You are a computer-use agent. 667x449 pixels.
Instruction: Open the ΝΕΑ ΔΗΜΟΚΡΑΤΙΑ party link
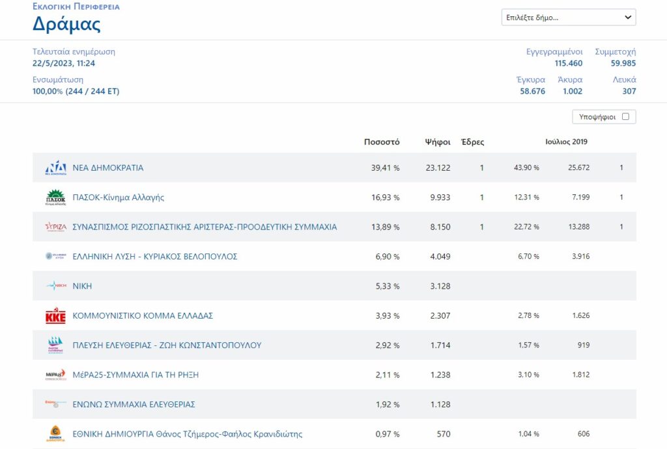[x=107, y=168]
